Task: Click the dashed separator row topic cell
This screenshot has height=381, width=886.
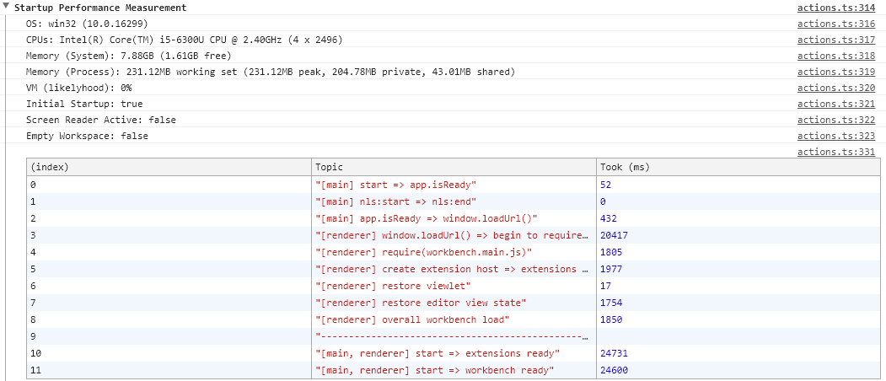Action: 452,337
